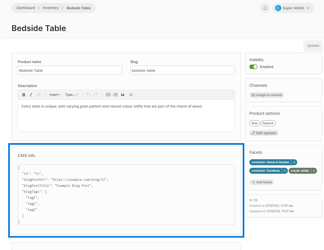Toggle bold formatting in the description editor
324x250 pixels.
[24, 94]
